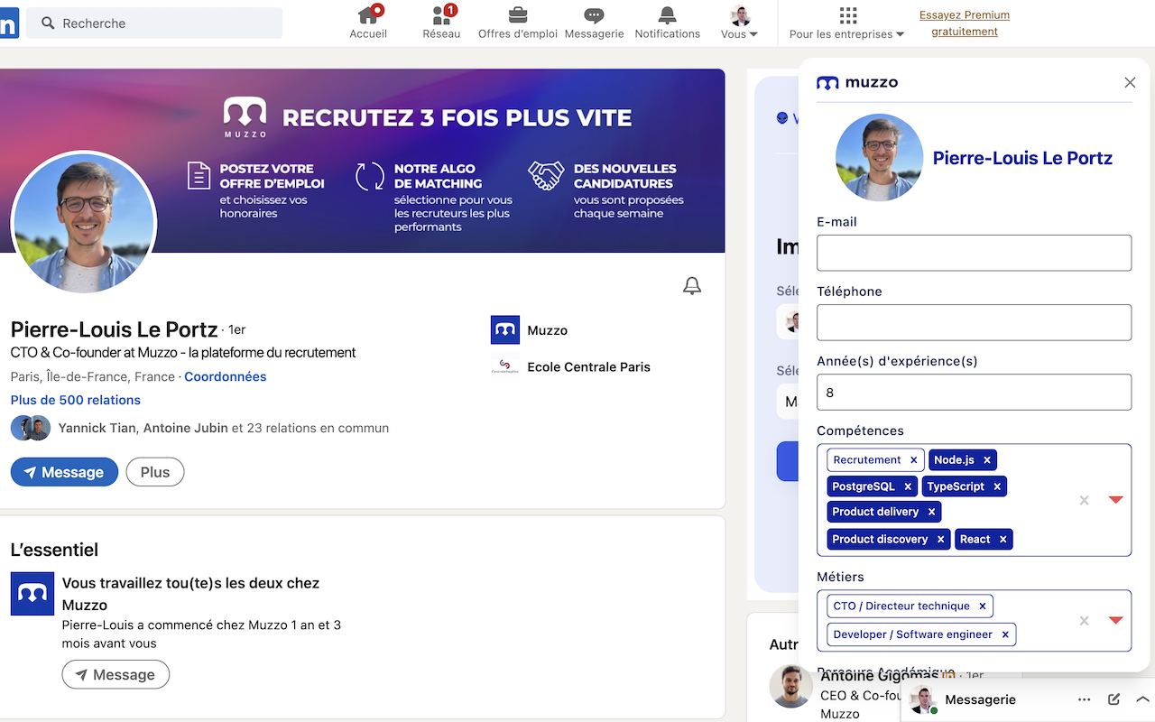Expand the Métiers dropdown arrow
The width and height of the screenshot is (1155, 722).
[1116, 620]
